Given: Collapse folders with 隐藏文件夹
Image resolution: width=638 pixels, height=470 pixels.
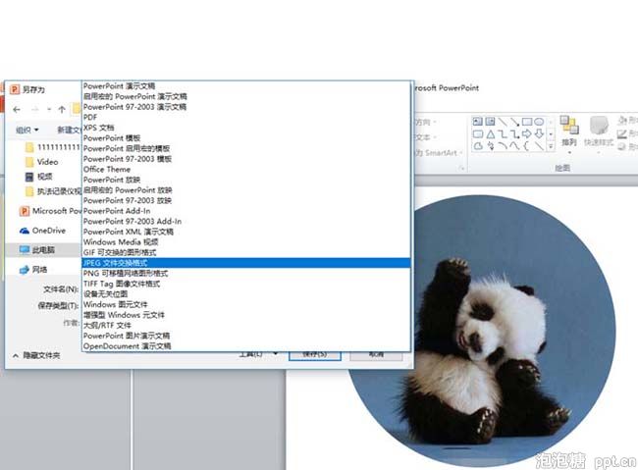Looking at the screenshot, I should [x=37, y=355].
